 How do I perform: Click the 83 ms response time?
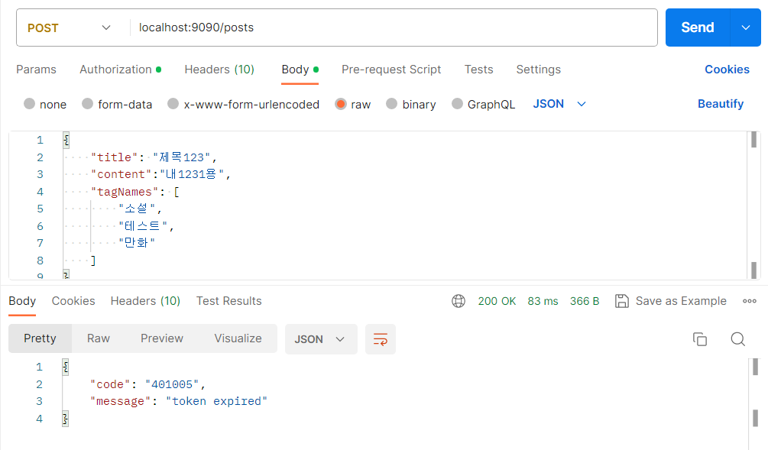click(x=543, y=301)
